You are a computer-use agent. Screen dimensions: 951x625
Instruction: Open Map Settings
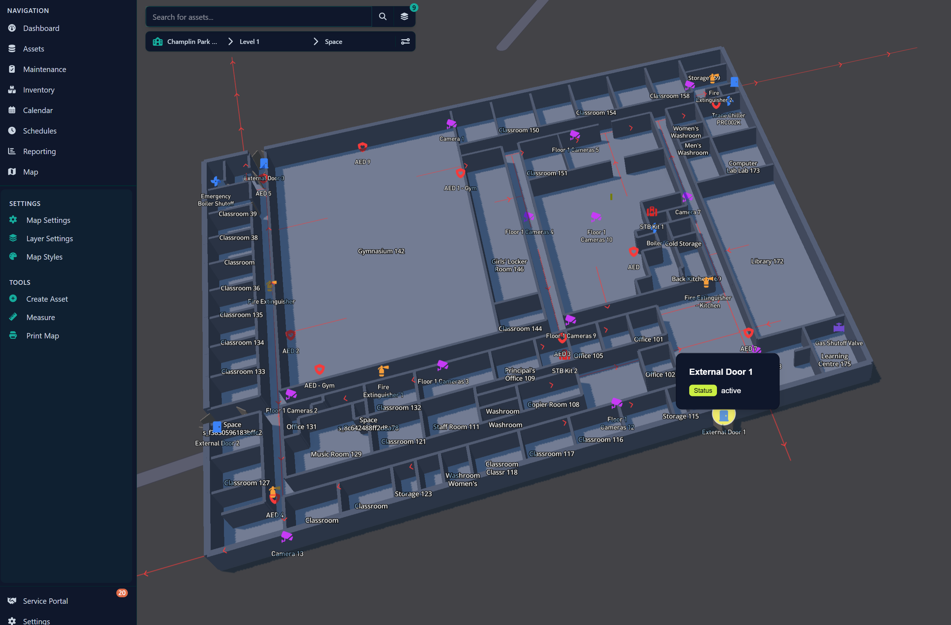(x=48, y=220)
